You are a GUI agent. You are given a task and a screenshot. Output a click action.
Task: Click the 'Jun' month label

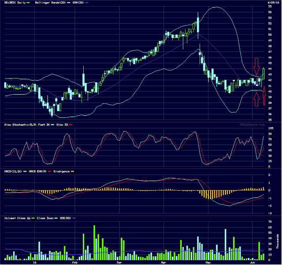(252, 263)
